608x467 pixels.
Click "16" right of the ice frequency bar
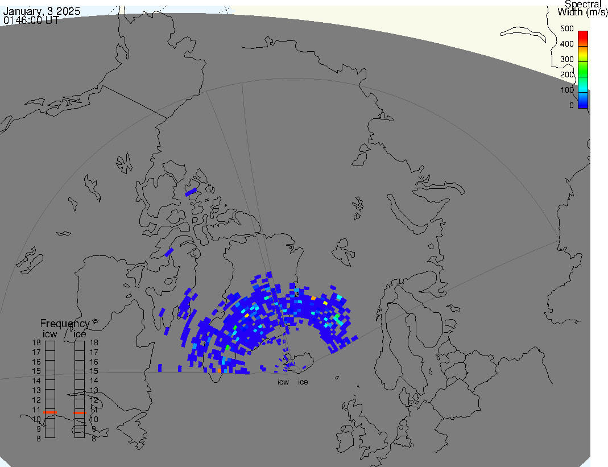[x=94, y=362]
